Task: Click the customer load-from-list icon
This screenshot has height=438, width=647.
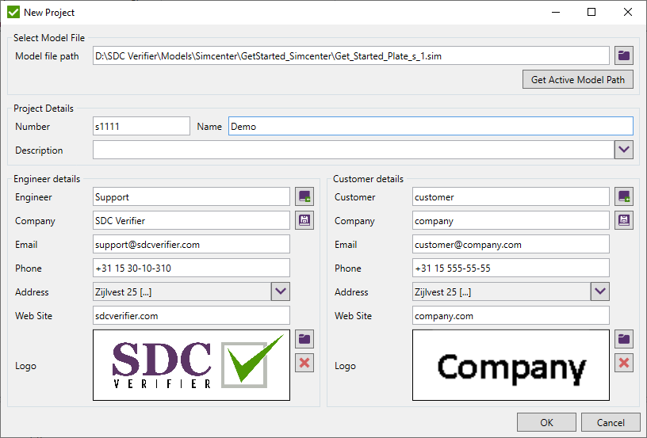Action: pos(624,196)
